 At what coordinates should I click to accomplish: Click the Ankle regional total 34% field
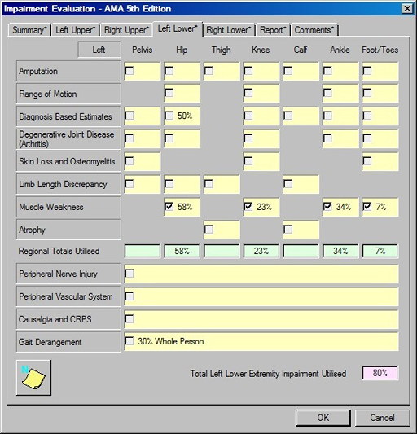[x=340, y=251]
